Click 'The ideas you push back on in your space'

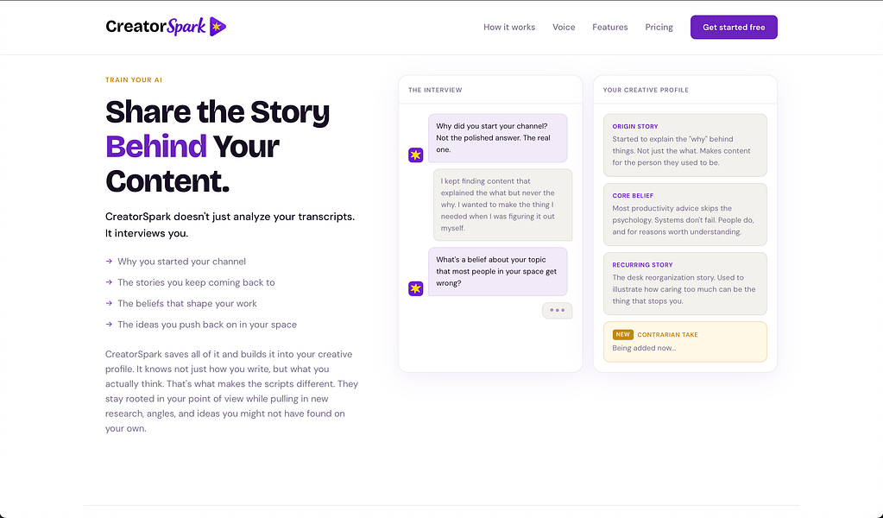pyautogui.click(x=207, y=325)
